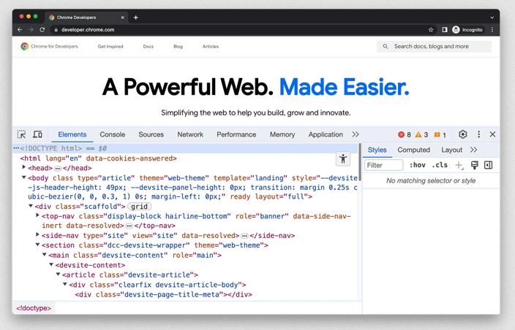Toggle the .cls element classes pane

coord(440,166)
